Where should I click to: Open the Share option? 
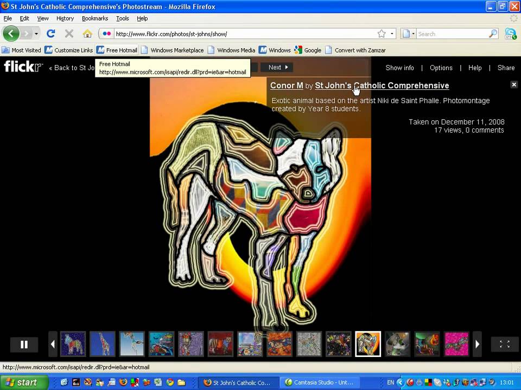click(x=506, y=68)
